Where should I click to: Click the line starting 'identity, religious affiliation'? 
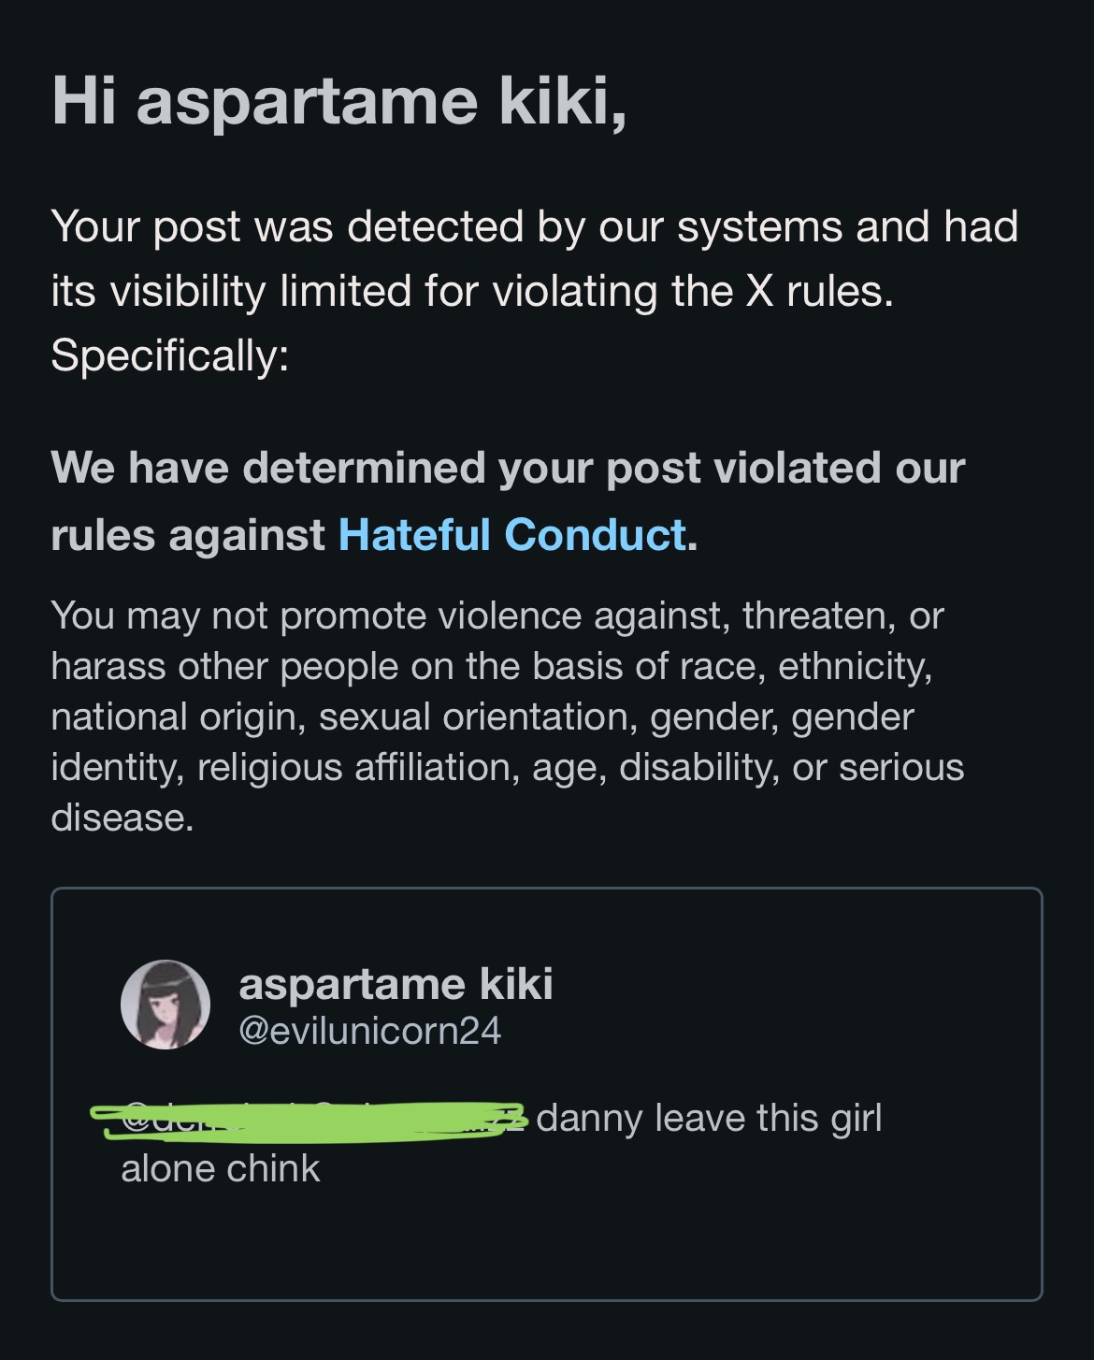click(507, 767)
